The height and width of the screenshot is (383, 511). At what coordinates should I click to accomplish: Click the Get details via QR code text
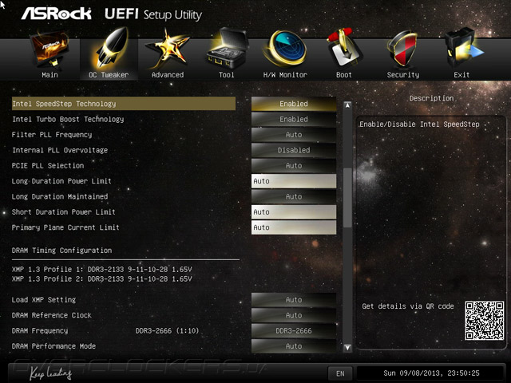click(x=408, y=306)
